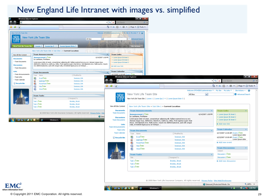Click Add new discussion link
262x196 pixels.
click(x=227, y=161)
